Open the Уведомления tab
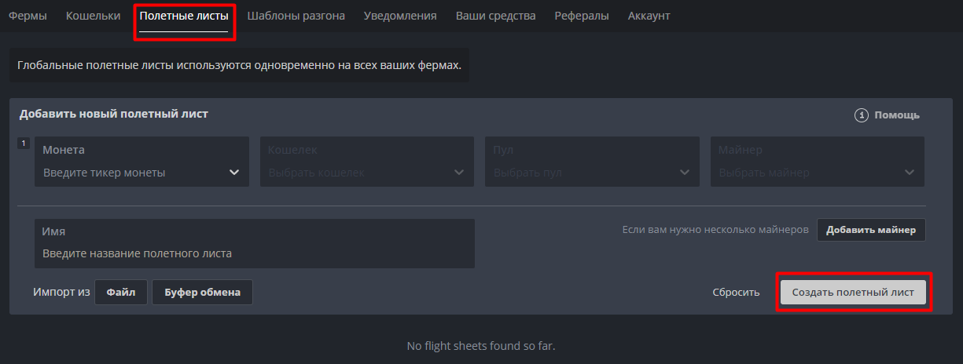 point(400,16)
